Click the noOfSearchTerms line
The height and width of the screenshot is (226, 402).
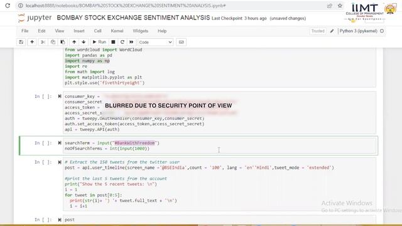pyautogui.click(x=107, y=148)
